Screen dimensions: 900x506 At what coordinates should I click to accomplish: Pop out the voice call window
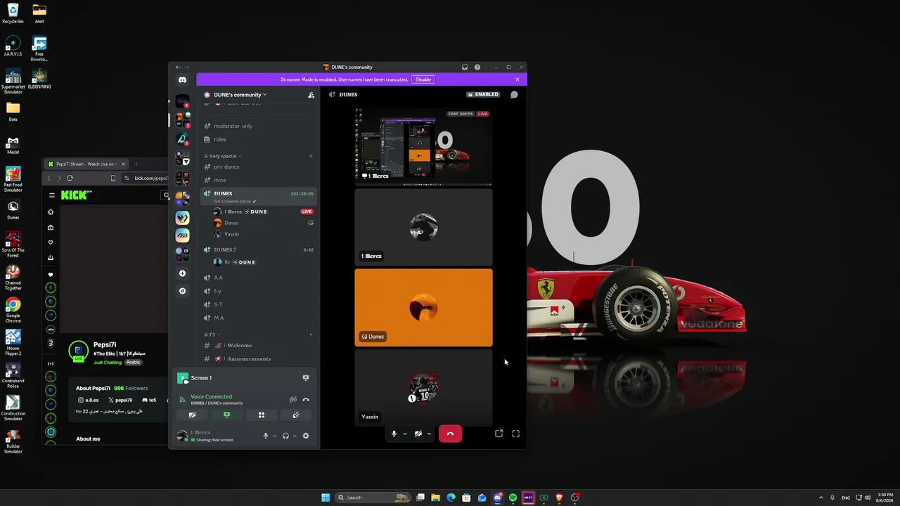499,434
